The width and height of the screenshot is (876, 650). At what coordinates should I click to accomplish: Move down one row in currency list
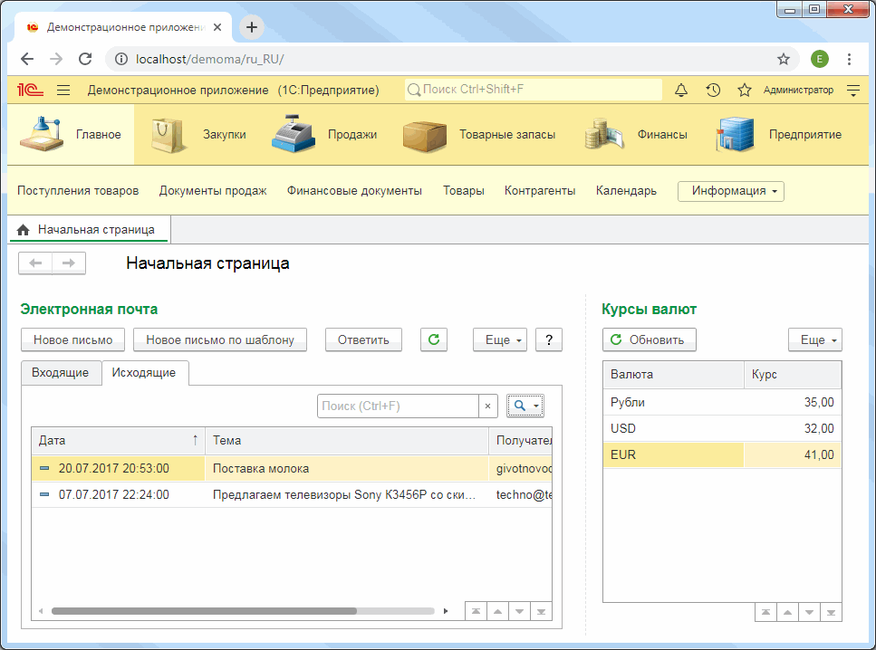(810, 613)
